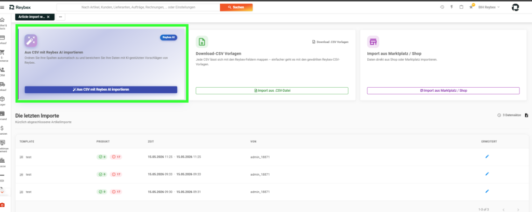Image resolution: width=532 pixels, height=212 pixels.
Task: Click the red camera icon at the sidebar bottom
Action: tap(3, 205)
